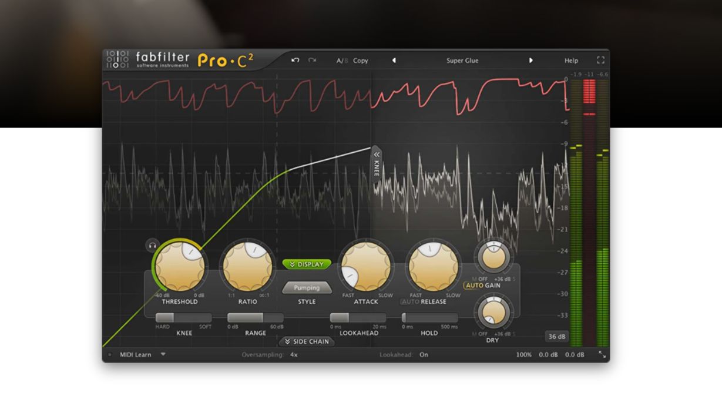722x406 pixels.
Task: Click the Lookahead slider
Action: 358,318
